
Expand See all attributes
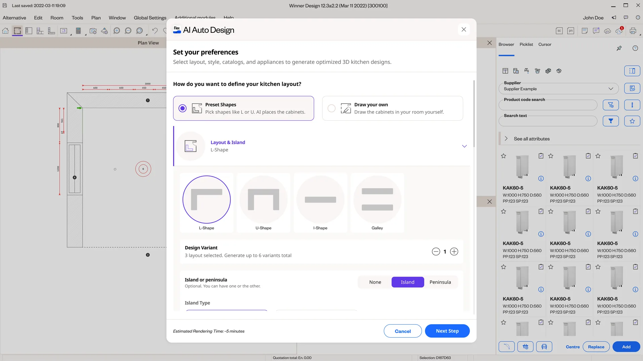531,139
